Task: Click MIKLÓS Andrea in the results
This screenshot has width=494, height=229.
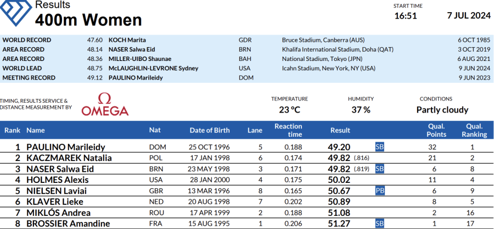Action: (59, 213)
